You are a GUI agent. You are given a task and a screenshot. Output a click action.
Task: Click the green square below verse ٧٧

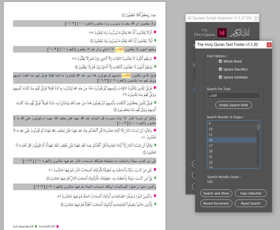[155, 40]
